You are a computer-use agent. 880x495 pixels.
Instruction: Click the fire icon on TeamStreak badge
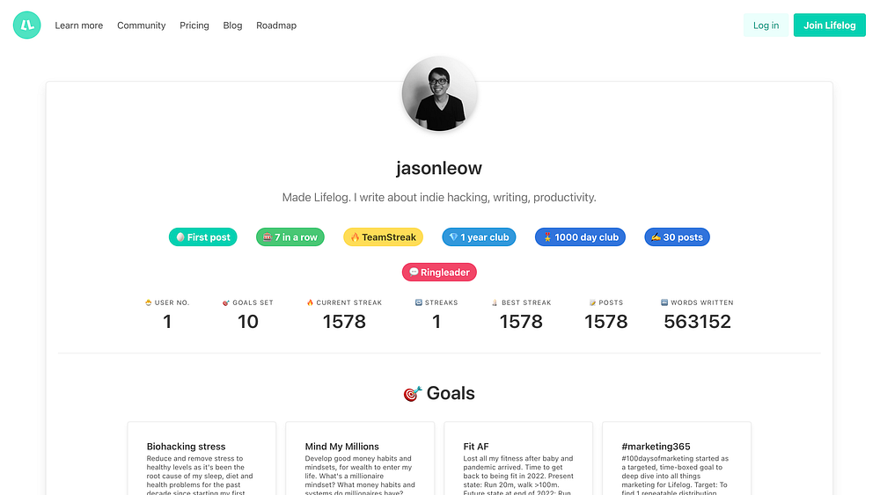355,237
